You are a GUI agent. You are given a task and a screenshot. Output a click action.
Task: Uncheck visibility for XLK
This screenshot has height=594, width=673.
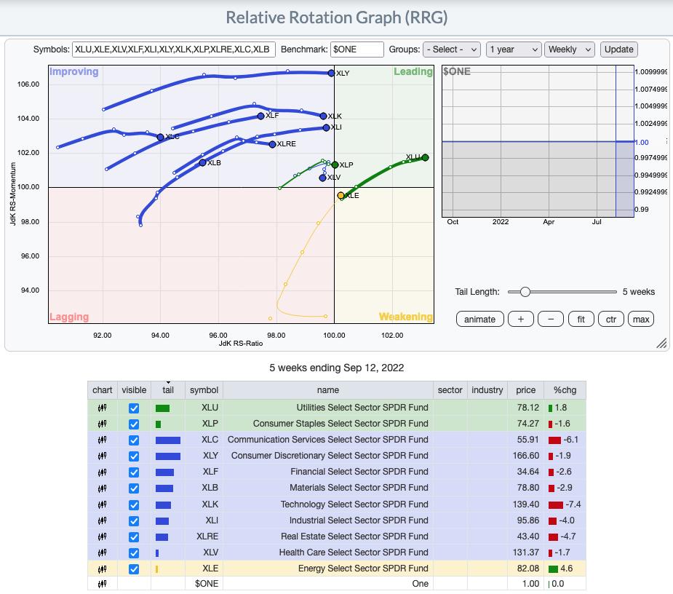point(134,505)
